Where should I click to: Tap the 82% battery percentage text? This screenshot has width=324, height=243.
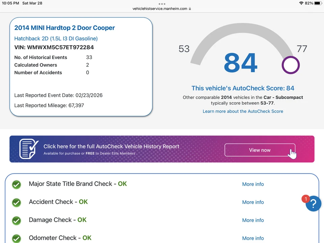pos(309,3)
